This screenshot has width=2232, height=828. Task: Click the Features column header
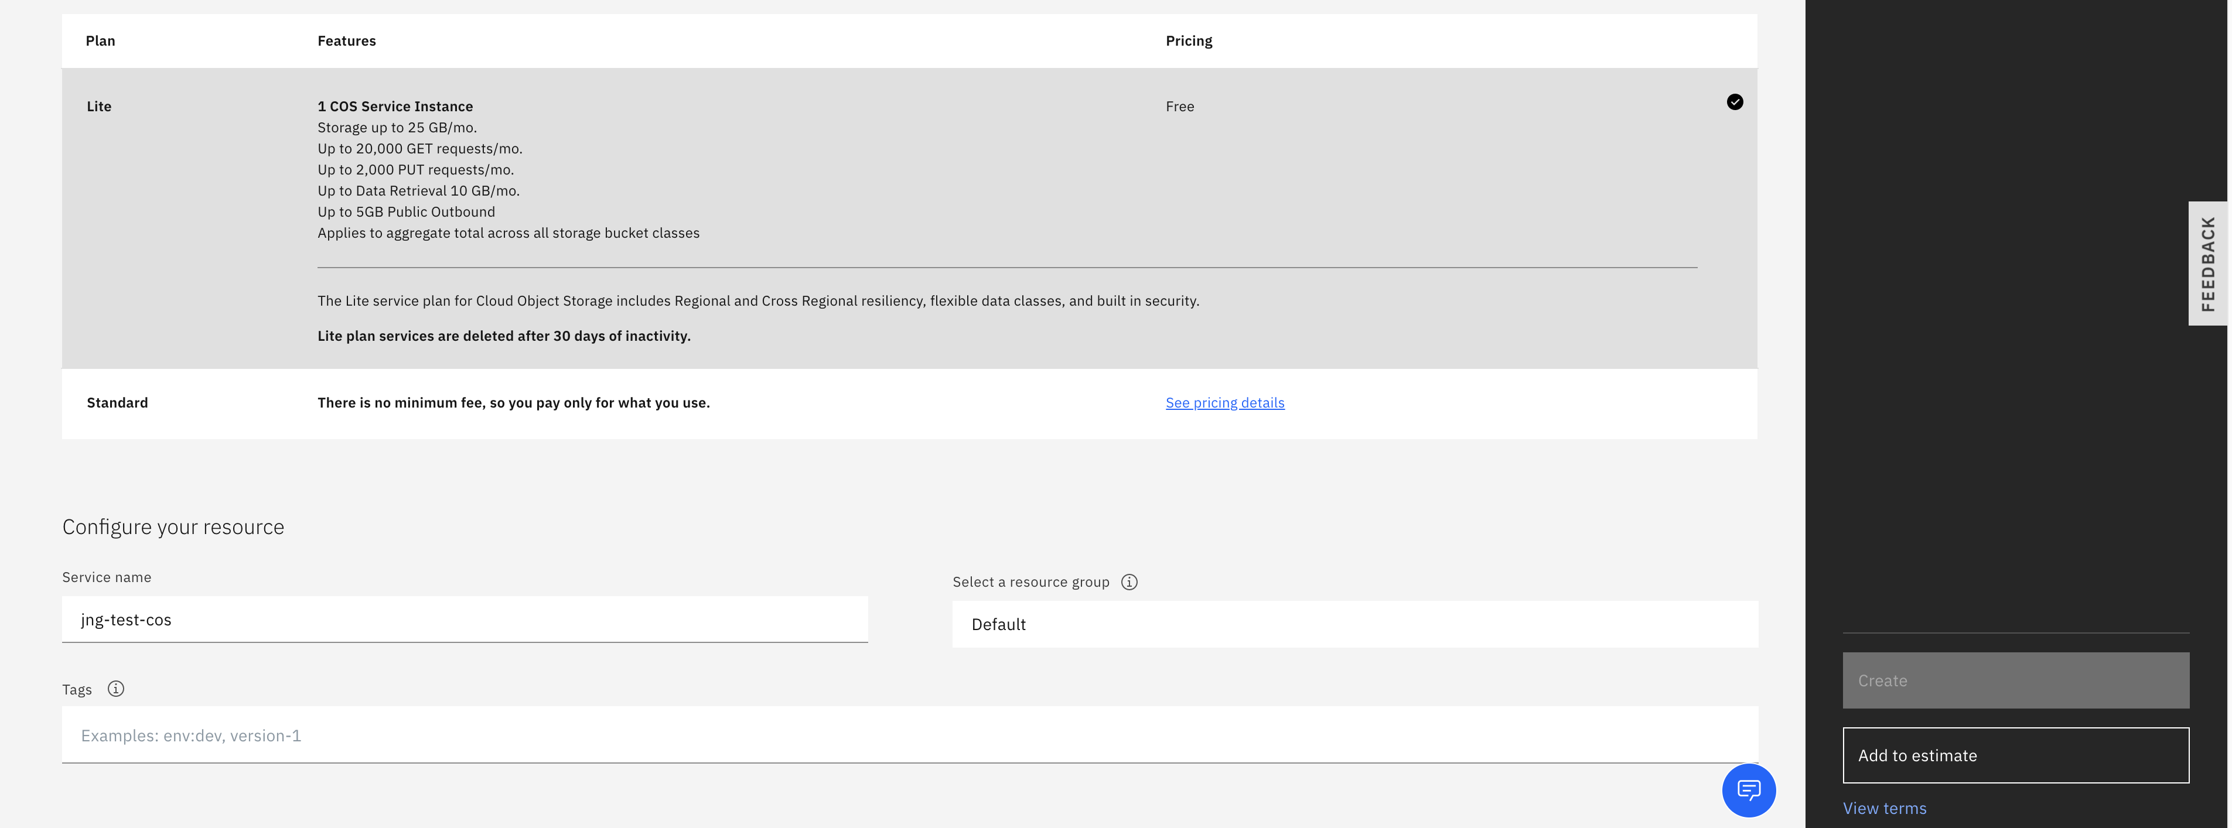tap(347, 41)
